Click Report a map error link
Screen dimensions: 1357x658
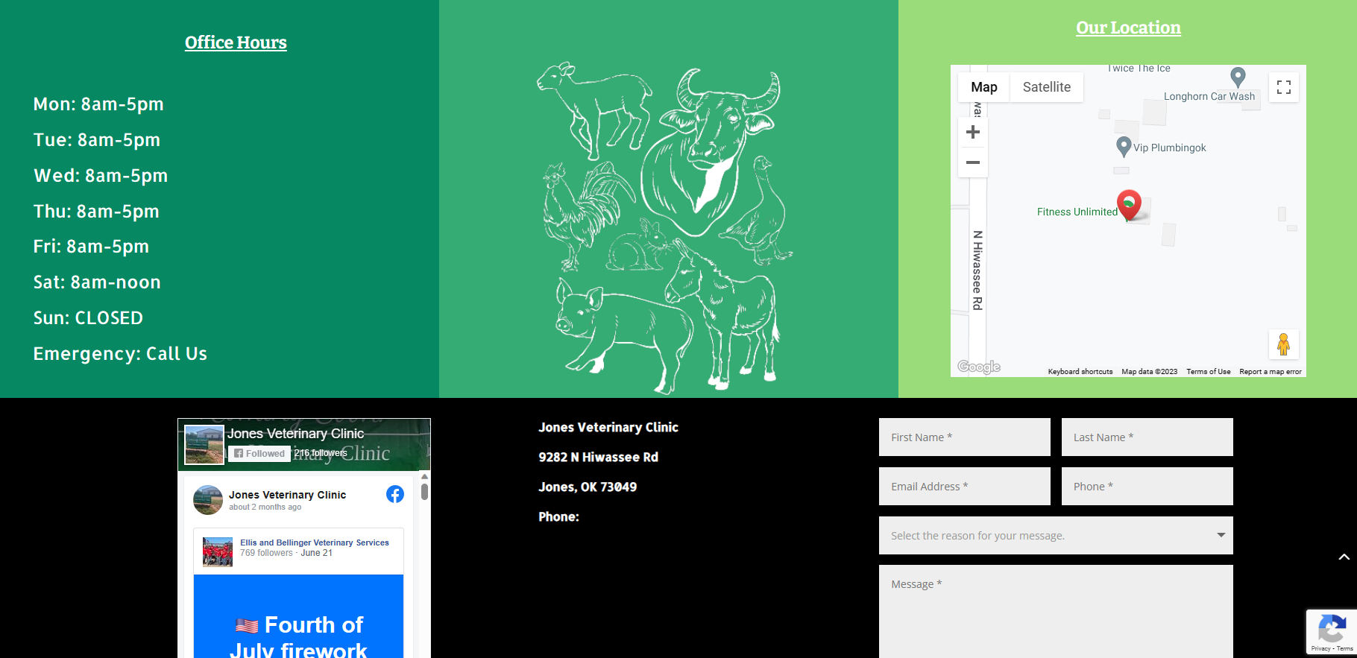pyautogui.click(x=1271, y=371)
